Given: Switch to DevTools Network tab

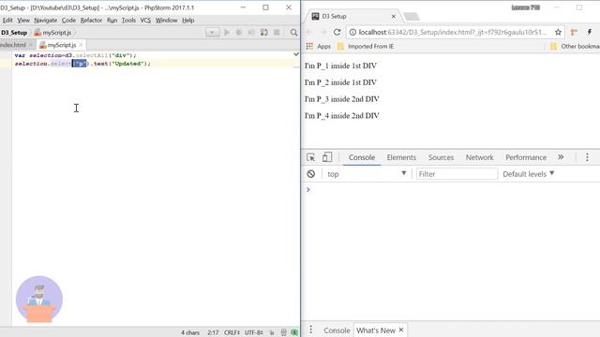Looking at the screenshot, I should click(479, 157).
